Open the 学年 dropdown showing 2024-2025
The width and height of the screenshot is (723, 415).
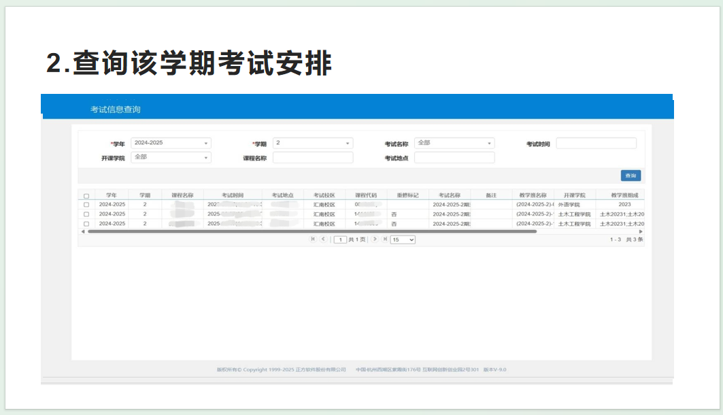click(x=171, y=143)
